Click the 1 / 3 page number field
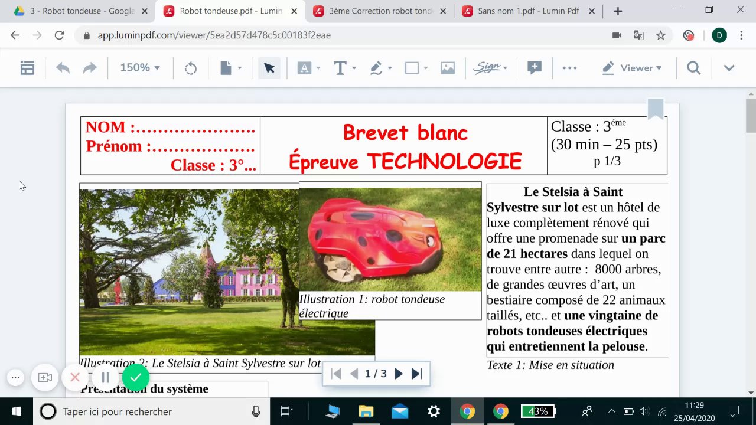This screenshot has width=756, height=425. (376, 374)
